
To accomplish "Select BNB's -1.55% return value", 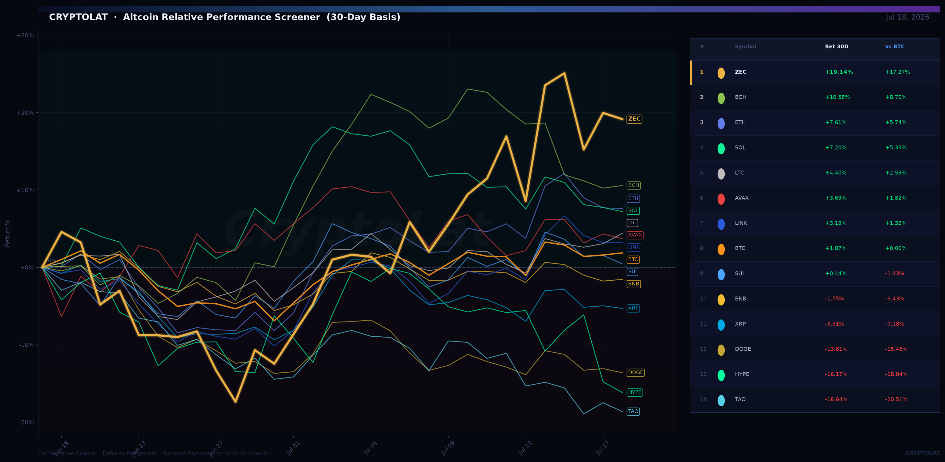I will click(x=834, y=299).
